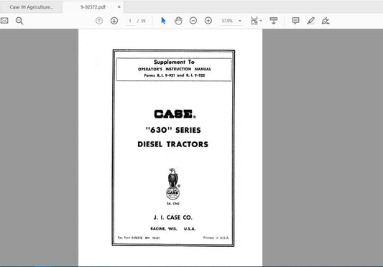383x267 pixels.
Task: Zoom out with minus button
Action: tap(193, 21)
